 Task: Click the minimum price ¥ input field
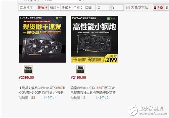point(103,8)
